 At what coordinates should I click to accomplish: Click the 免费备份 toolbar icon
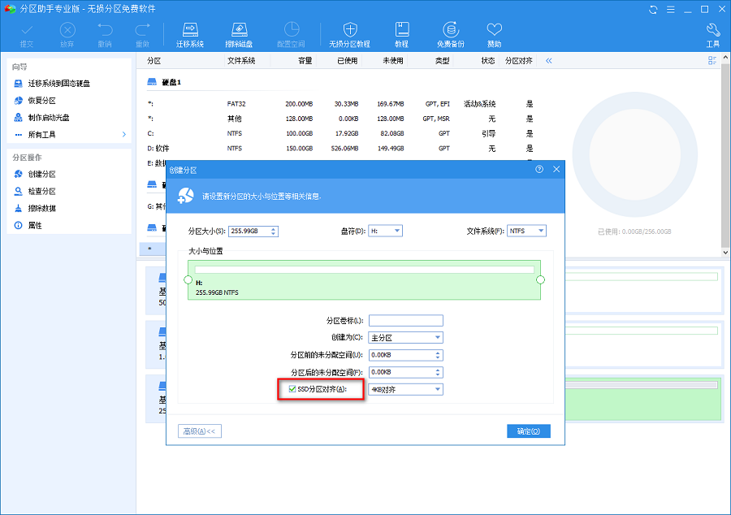[450, 35]
